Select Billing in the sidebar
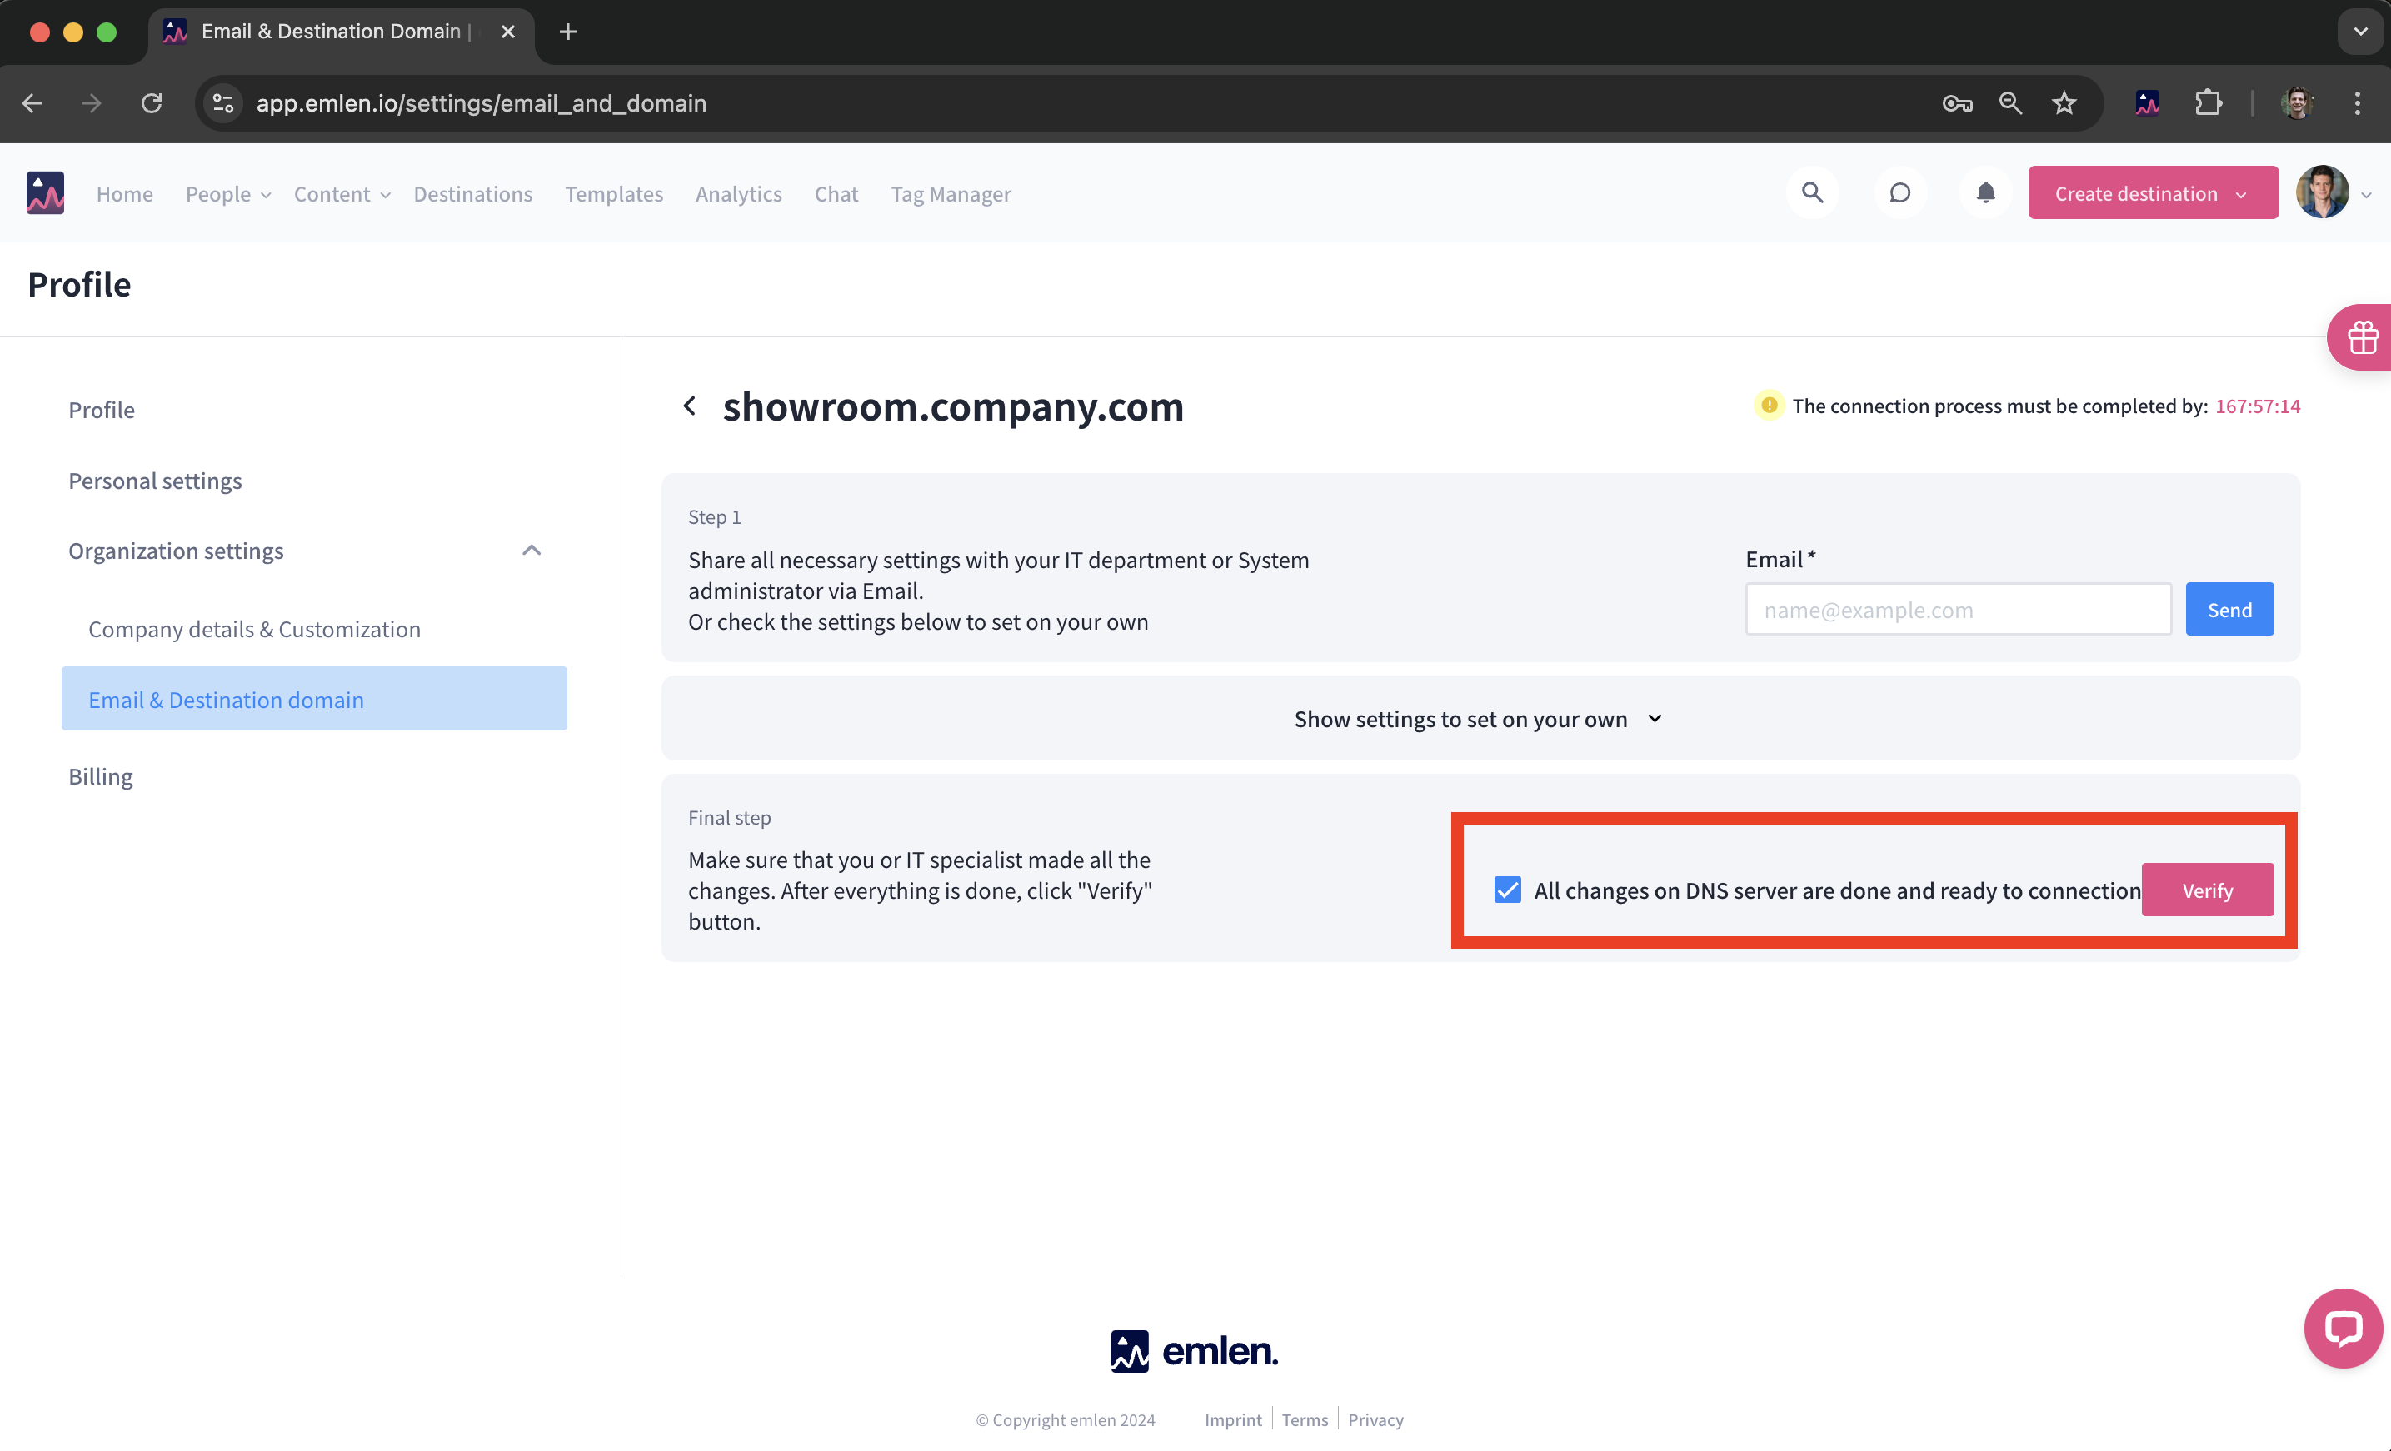 (x=100, y=776)
